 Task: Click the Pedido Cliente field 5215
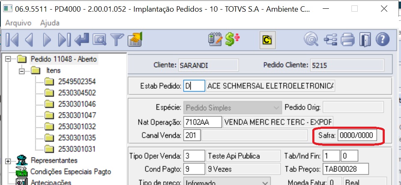347,65
